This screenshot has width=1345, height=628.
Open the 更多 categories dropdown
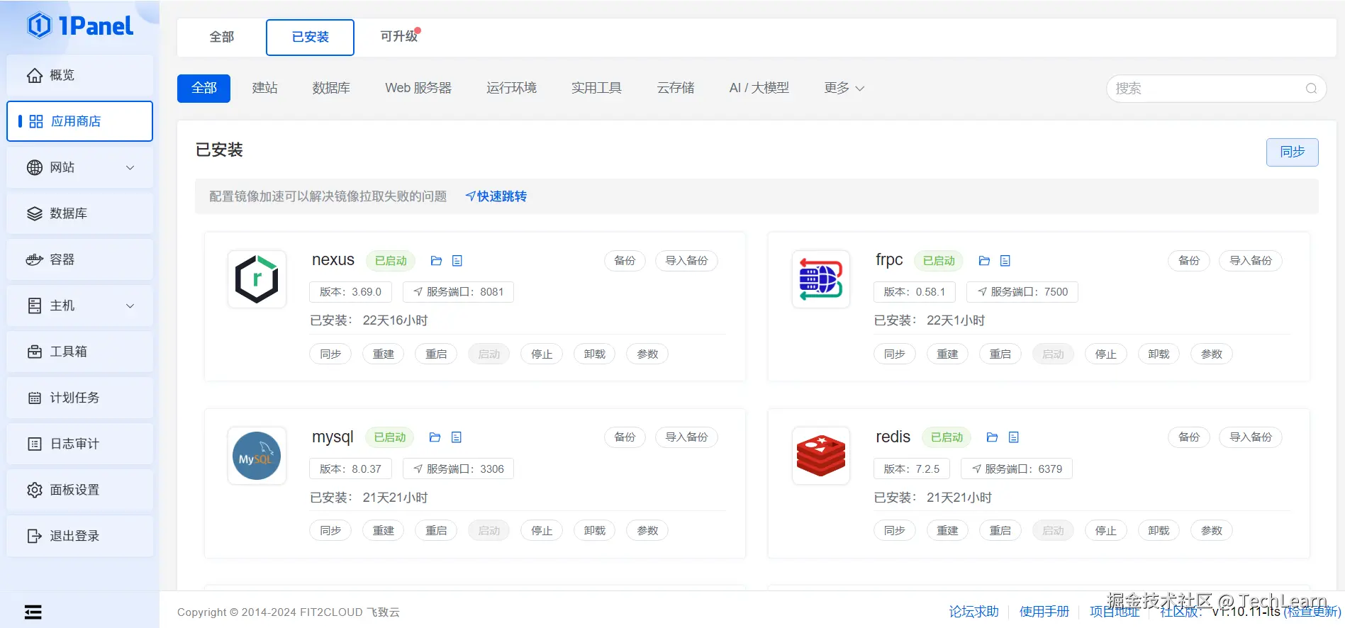844,88
